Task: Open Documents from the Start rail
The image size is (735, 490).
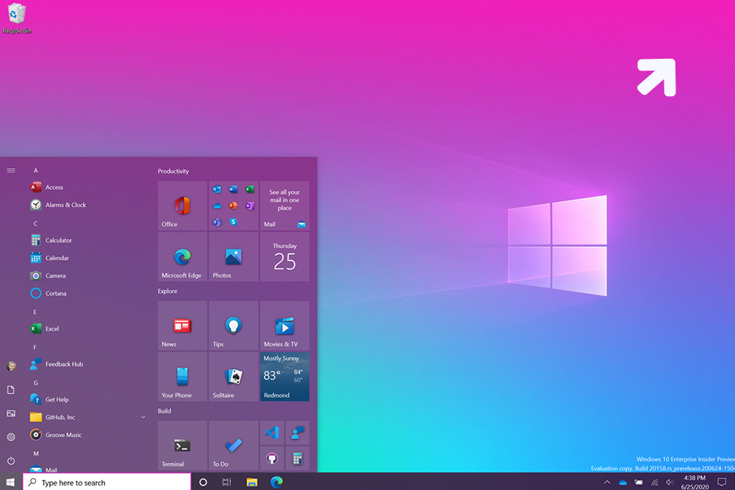Action: click(11, 390)
